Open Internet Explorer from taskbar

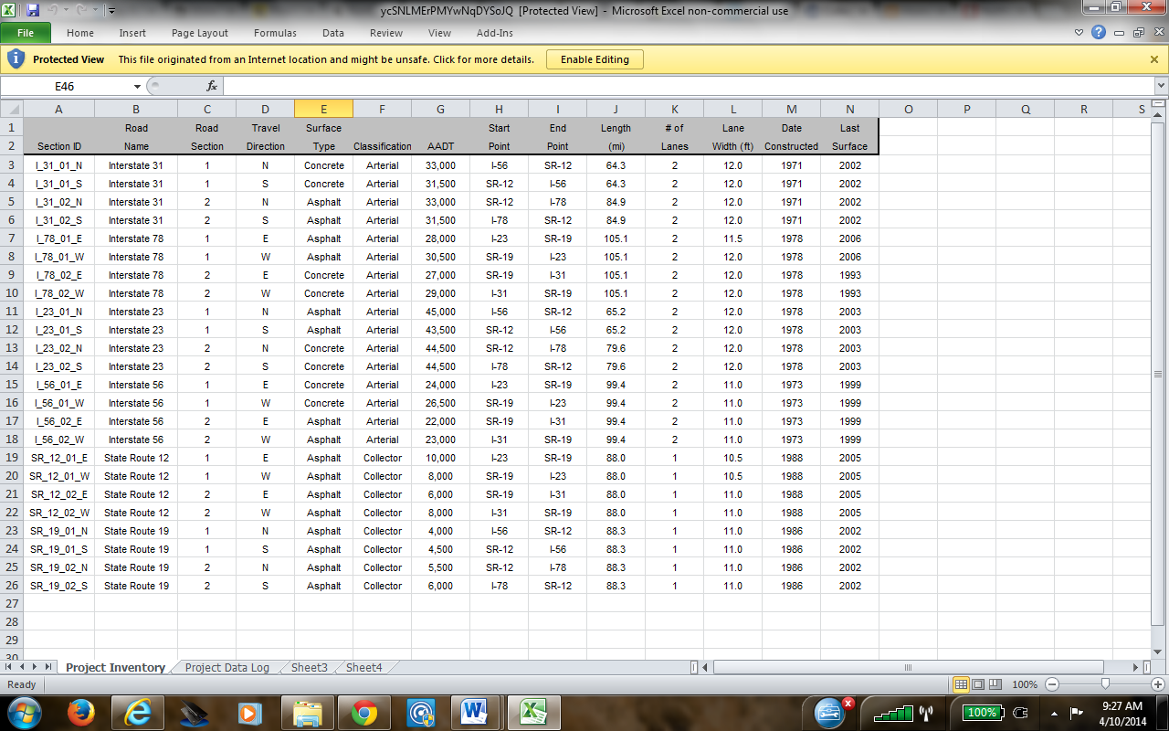pyautogui.click(x=138, y=712)
